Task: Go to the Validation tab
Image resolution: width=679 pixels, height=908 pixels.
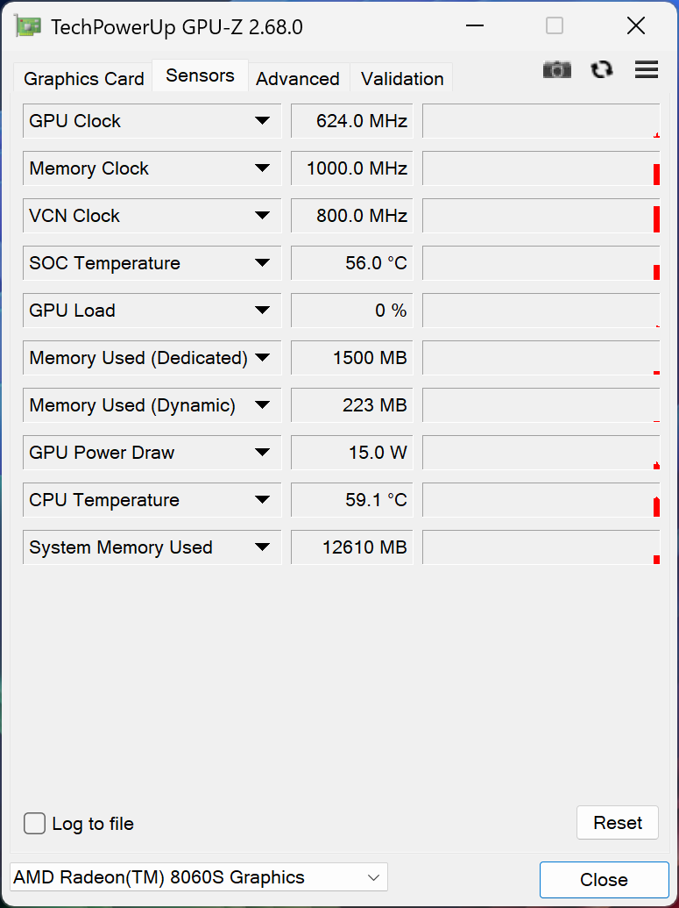Action: [x=402, y=79]
